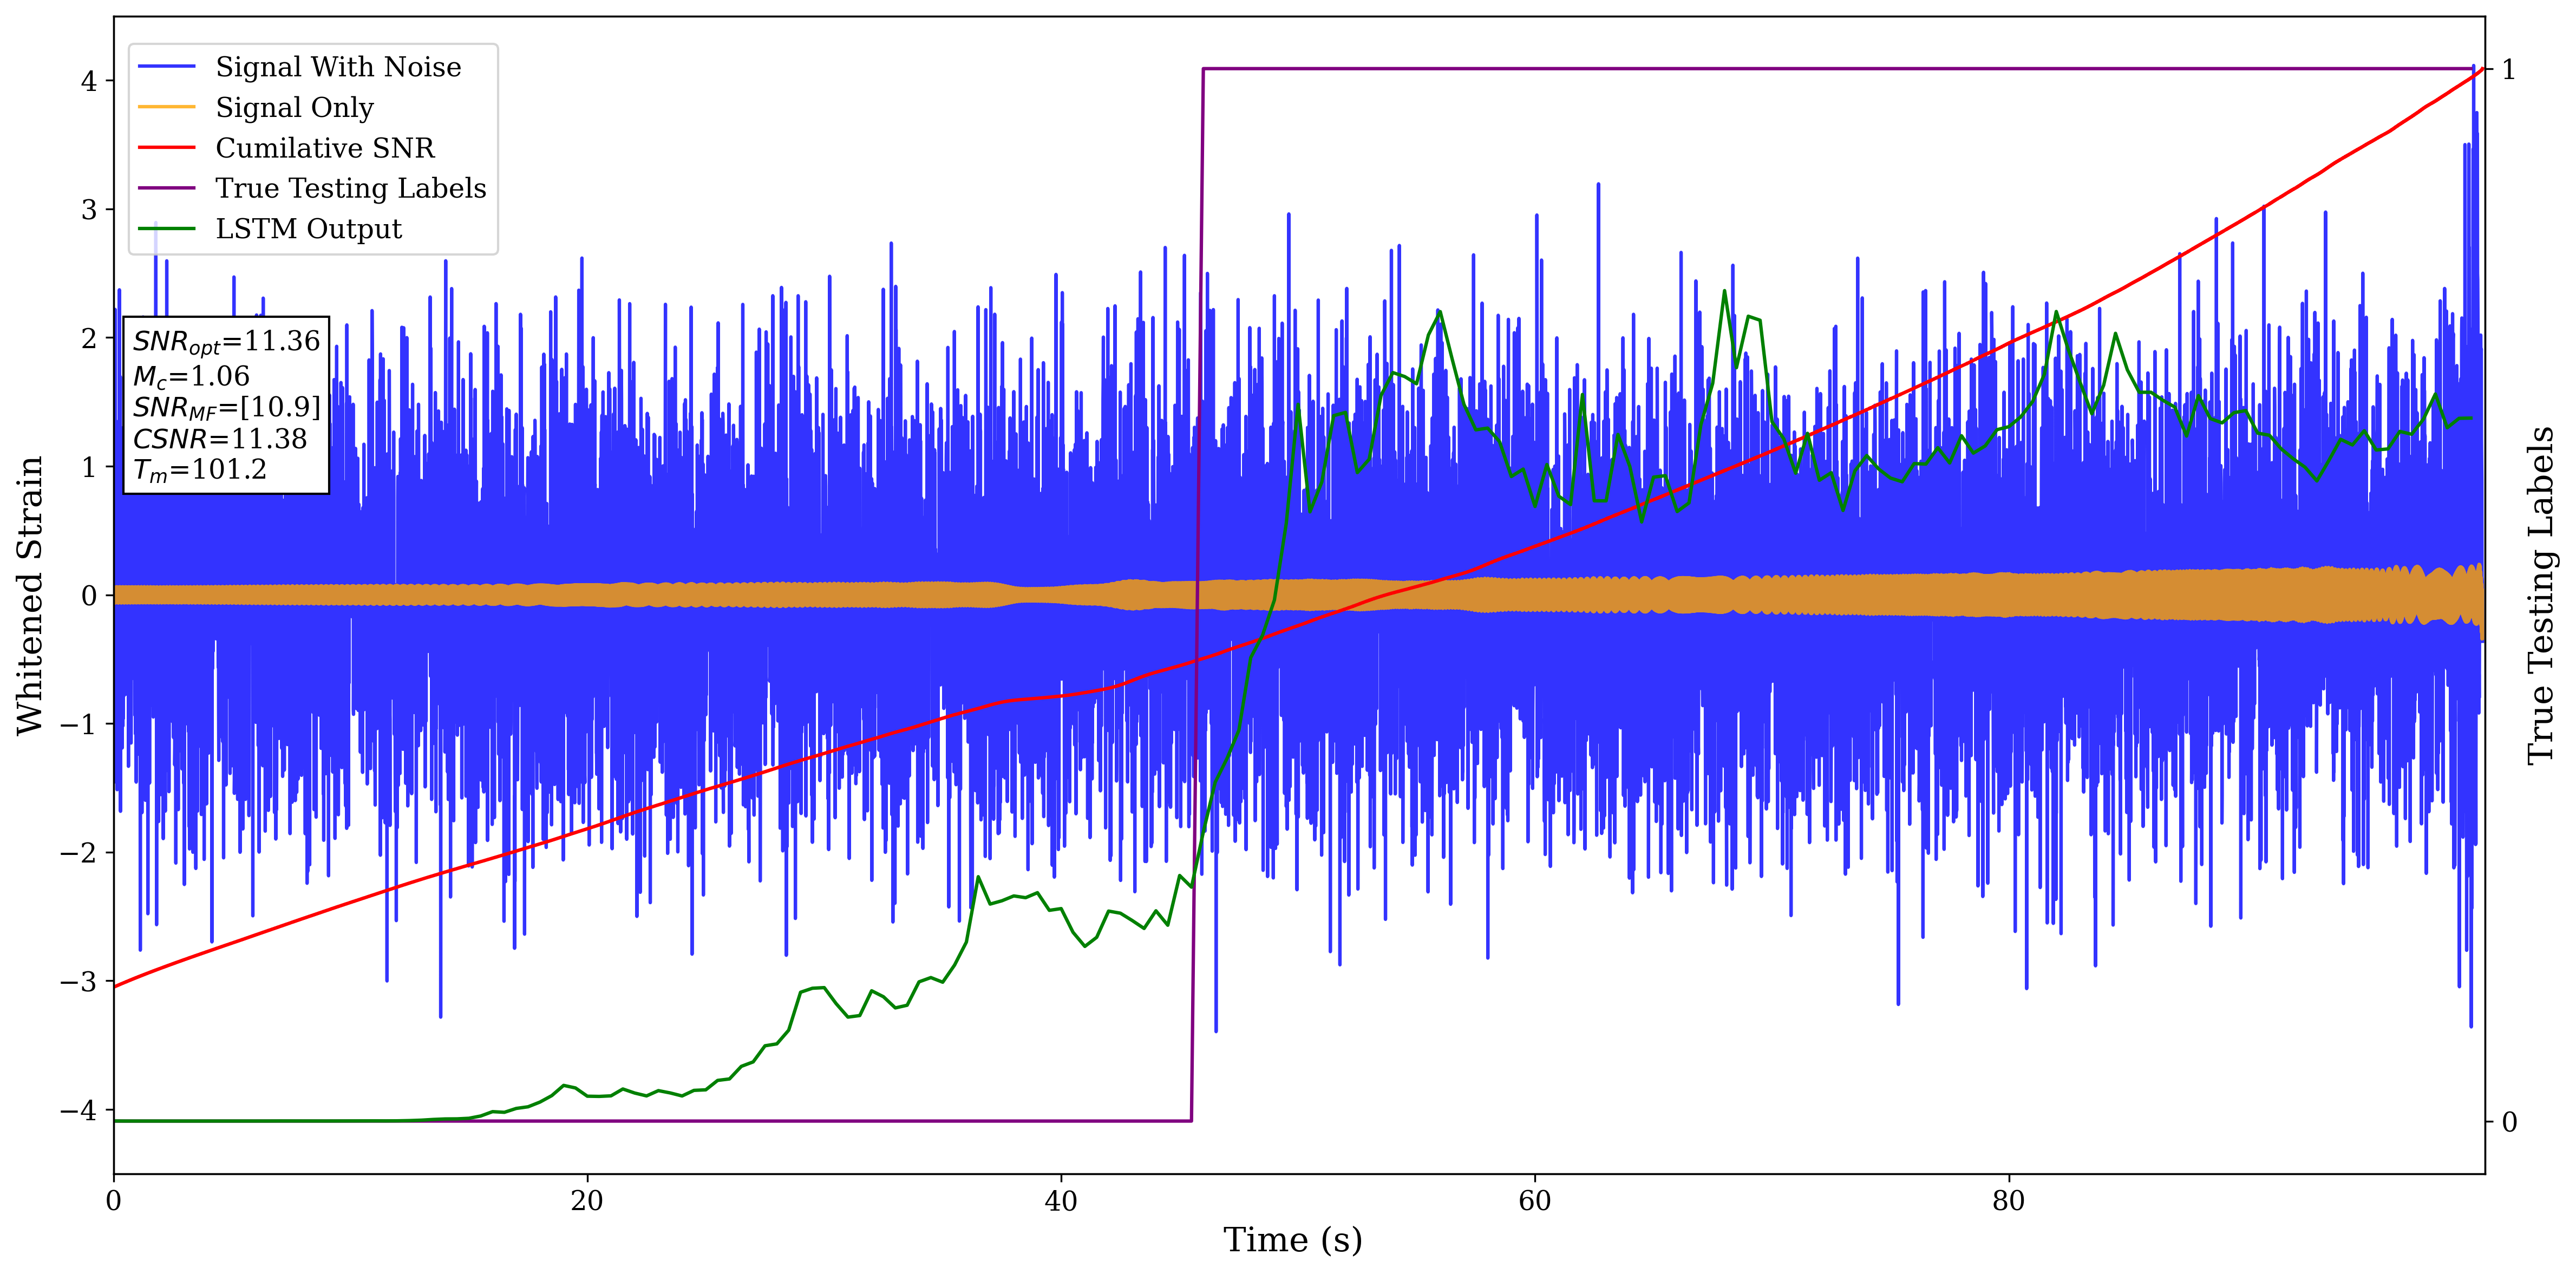Click the 'Time (s)' x-axis label
The height and width of the screenshot is (1274, 2576).
click(1292, 1240)
